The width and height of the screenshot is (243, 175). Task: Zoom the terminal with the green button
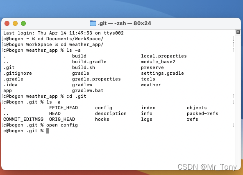coord(23,23)
